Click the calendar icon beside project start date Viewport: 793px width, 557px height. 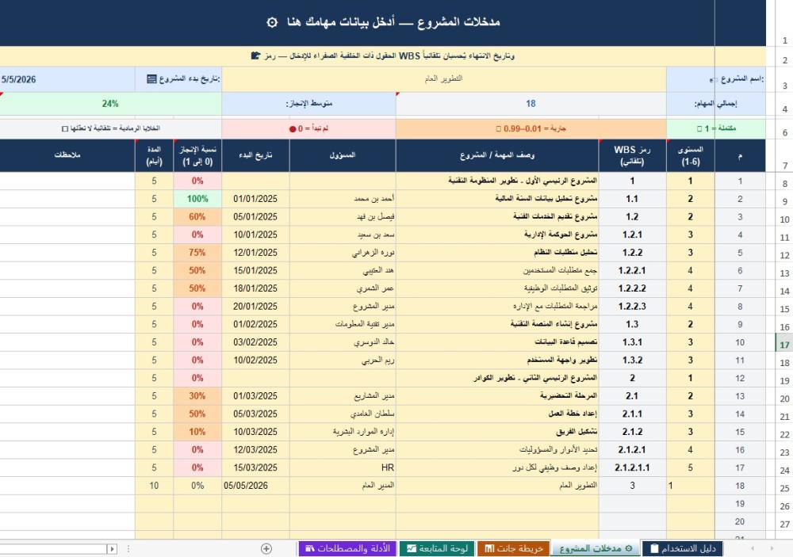(151, 79)
